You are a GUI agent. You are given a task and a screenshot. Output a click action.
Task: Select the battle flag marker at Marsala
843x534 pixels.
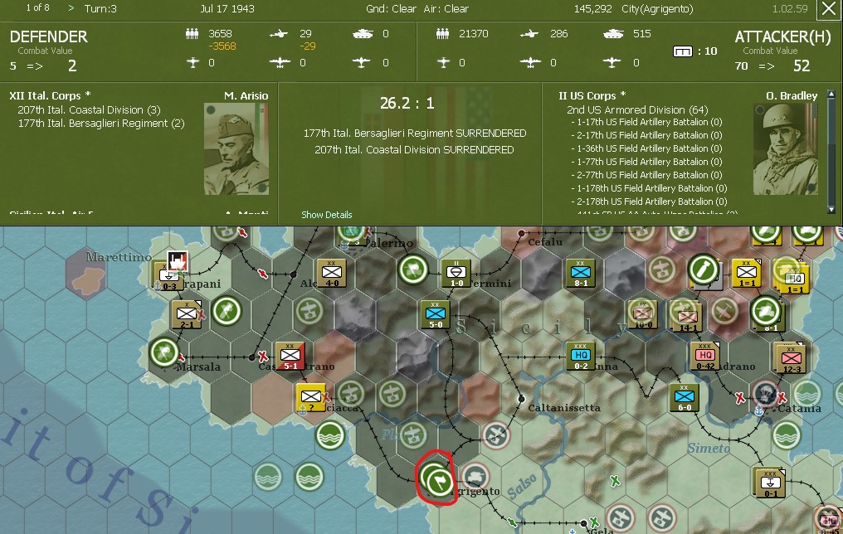[164, 353]
